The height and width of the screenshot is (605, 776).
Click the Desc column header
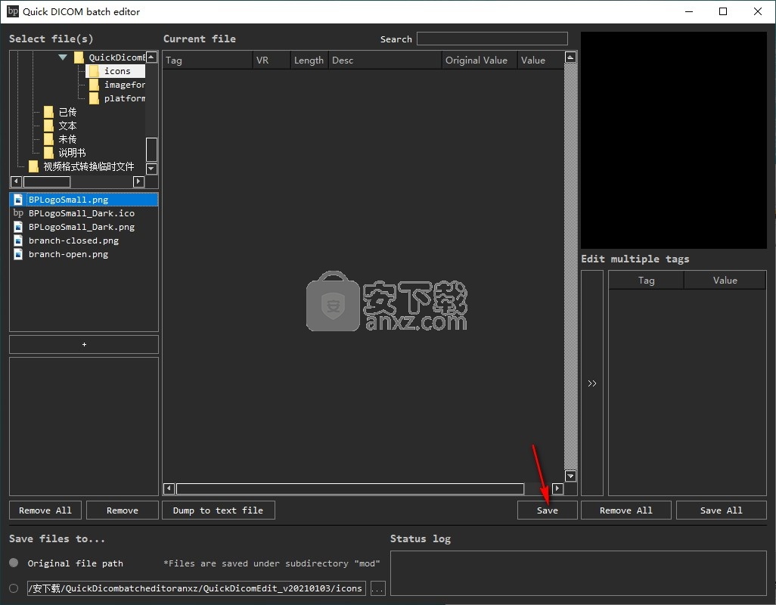(x=385, y=60)
